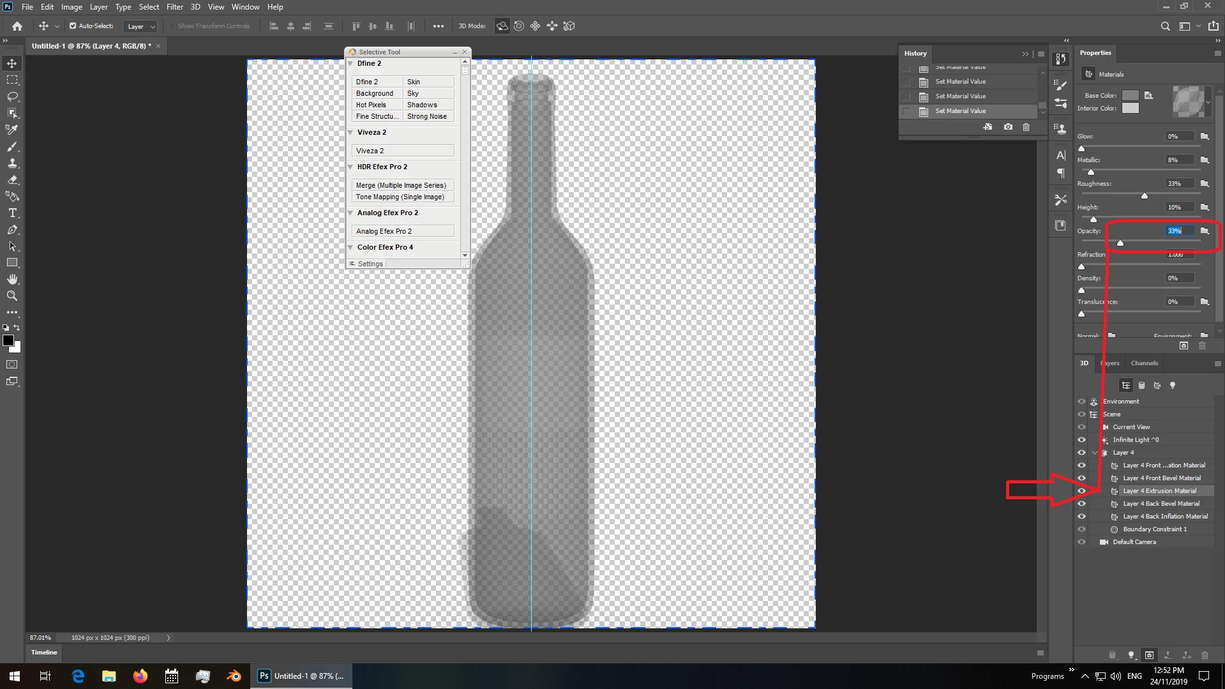Delete current state in History panel
The height and width of the screenshot is (689, 1225).
pyautogui.click(x=1026, y=127)
